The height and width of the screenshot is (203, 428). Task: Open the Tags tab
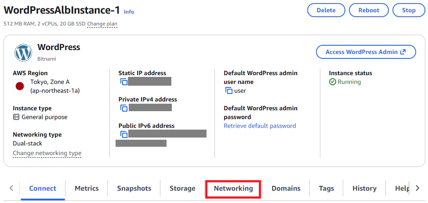click(x=326, y=188)
